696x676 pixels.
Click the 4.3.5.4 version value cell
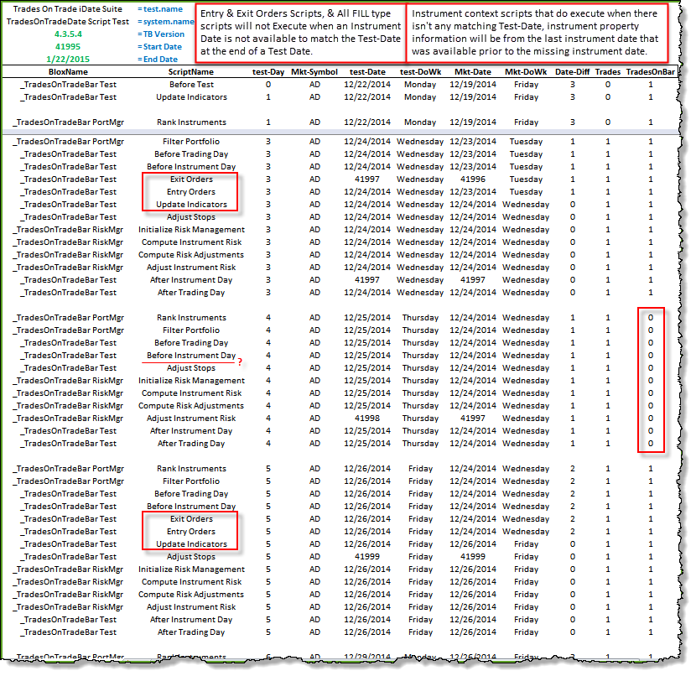tap(69, 34)
